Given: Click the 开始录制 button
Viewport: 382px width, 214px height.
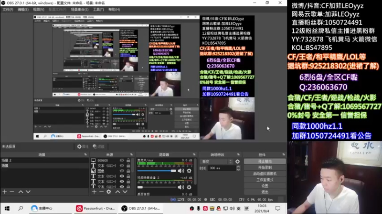Looking at the screenshot, I should click(265, 167).
